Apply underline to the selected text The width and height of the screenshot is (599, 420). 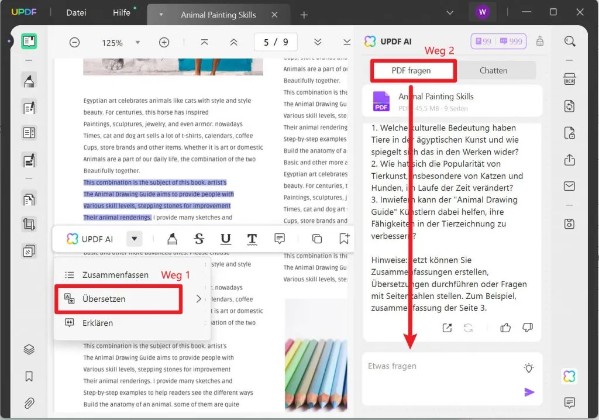[x=226, y=239]
